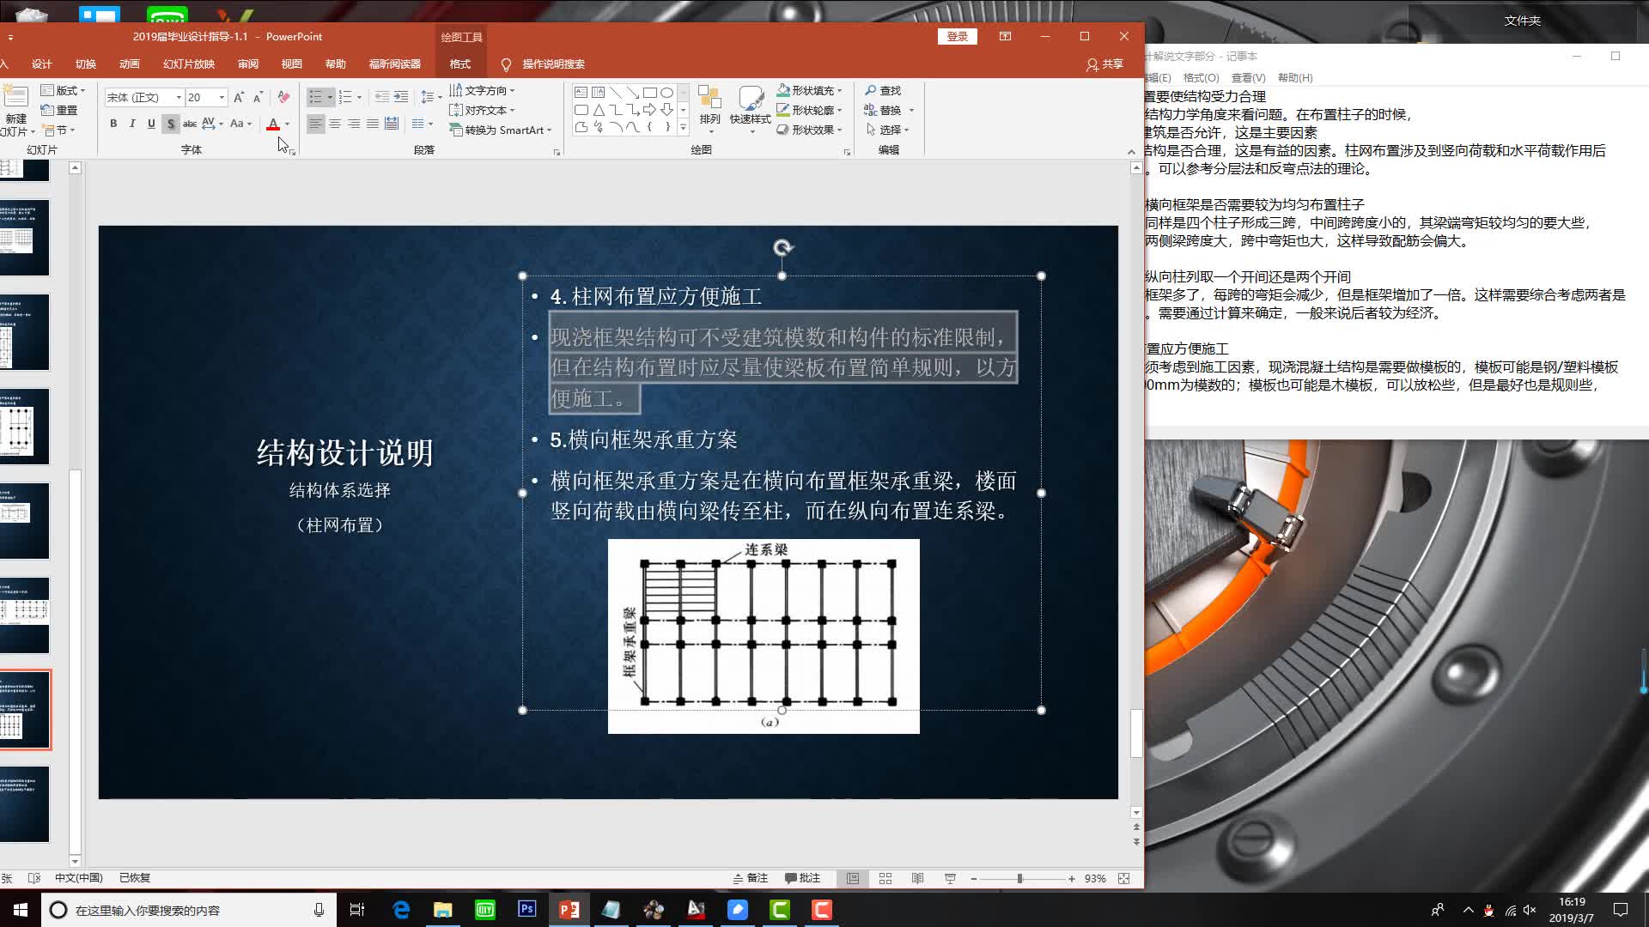This screenshot has height=927, width=1649.
Task: Align text left in paragraph
Action: (x=316, y=124)
